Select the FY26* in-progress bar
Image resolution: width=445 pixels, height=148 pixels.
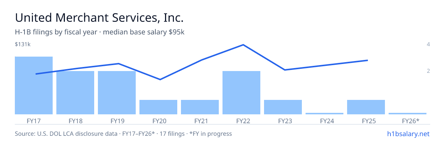[x=408, y=114]
